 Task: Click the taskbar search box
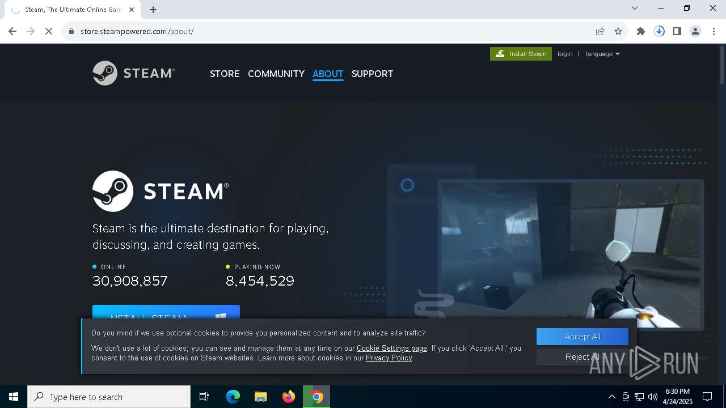click(x=109, y=397)
